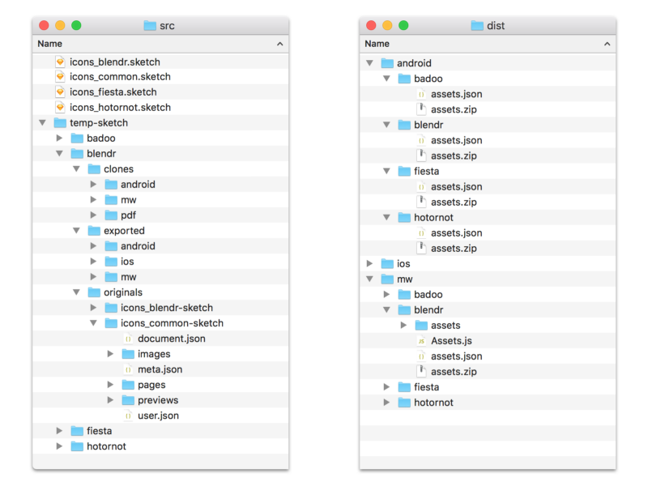Click the icons_hotornot.sketch file icon

60,107
